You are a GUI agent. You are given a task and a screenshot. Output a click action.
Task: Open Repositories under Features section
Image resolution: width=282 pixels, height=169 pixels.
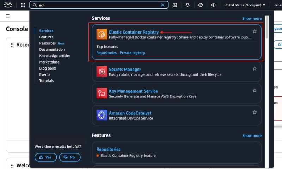click(x=109, y=149)
